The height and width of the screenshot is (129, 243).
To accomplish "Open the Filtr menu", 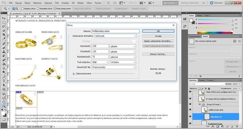I will [x=57, y=3].
